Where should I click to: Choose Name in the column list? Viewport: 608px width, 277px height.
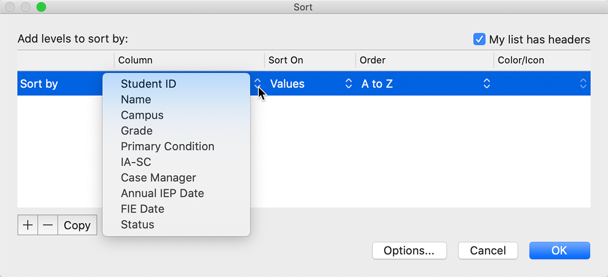[x=136, y=100]
